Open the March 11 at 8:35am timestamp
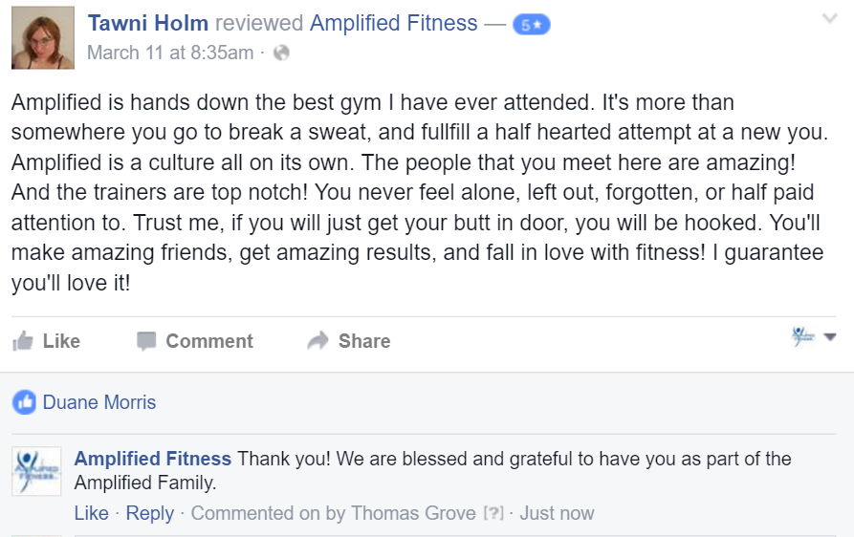 170,53
